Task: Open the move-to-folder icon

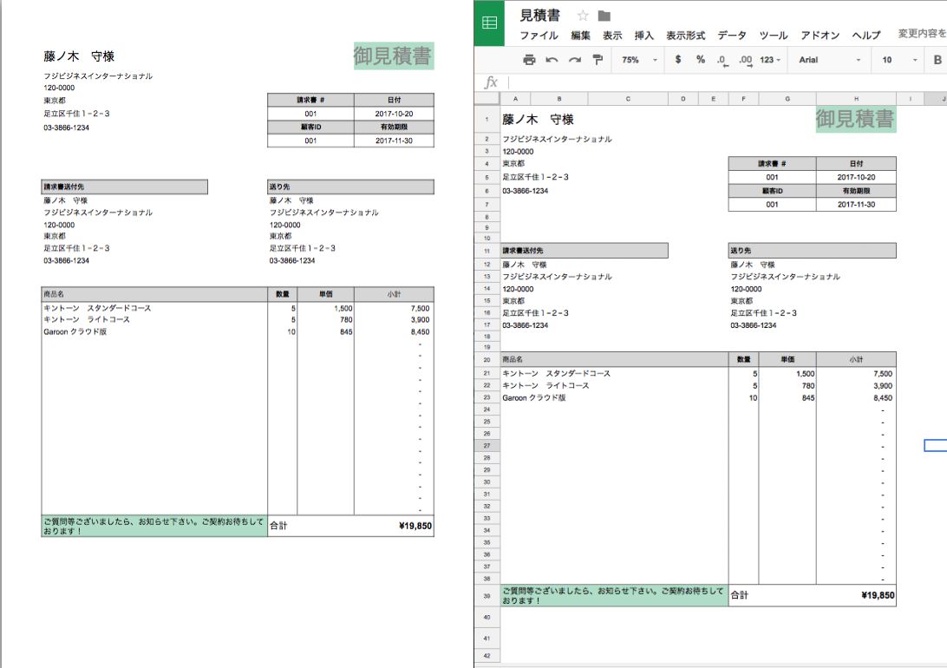Action: pos(604,16)
